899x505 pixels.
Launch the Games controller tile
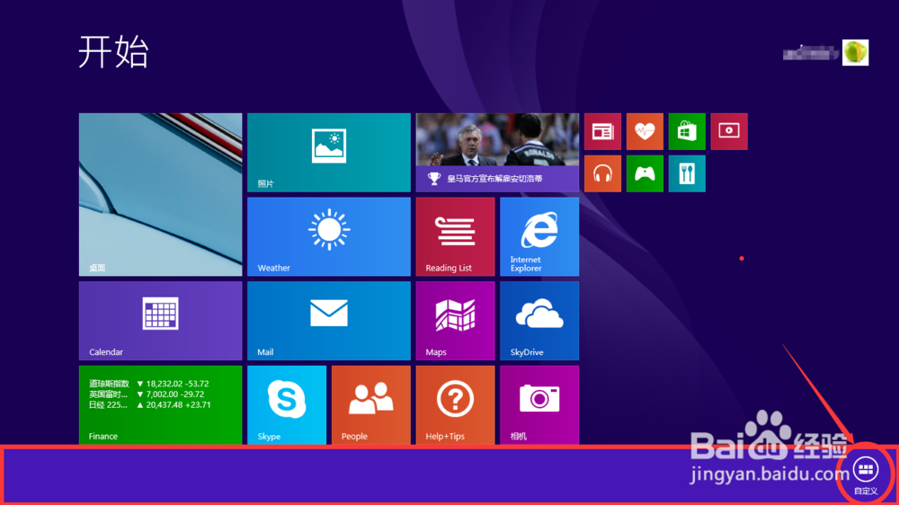(x=645, y=173)
